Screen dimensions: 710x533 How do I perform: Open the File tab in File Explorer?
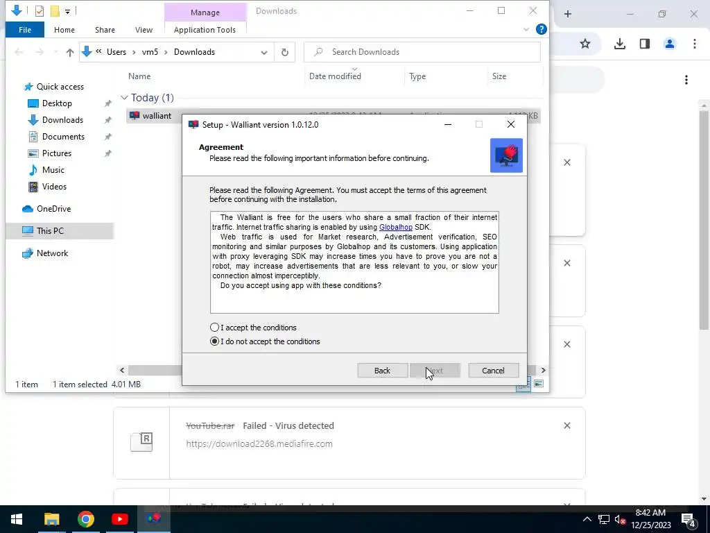[x=25, y=30]
